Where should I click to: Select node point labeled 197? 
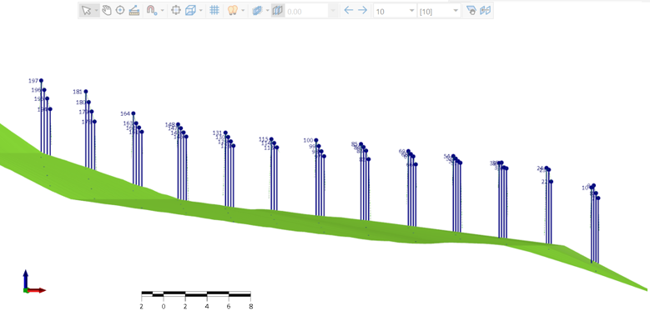[41, 81]
